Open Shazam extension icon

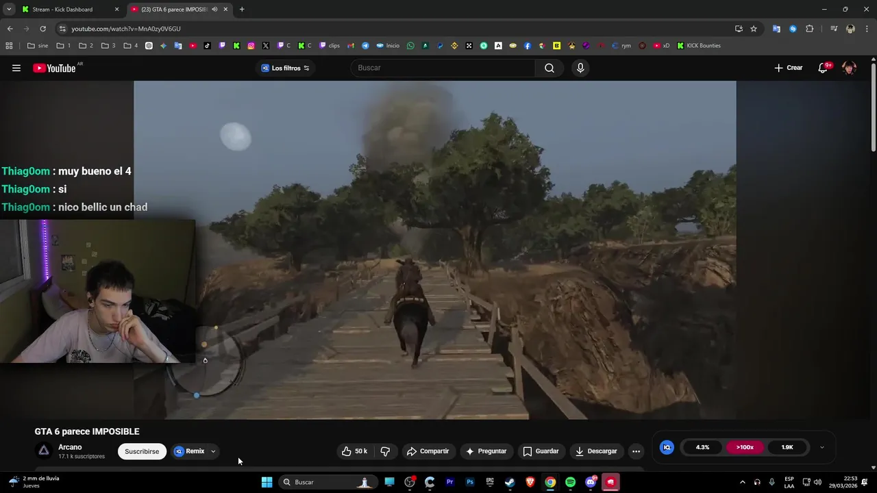793,29
